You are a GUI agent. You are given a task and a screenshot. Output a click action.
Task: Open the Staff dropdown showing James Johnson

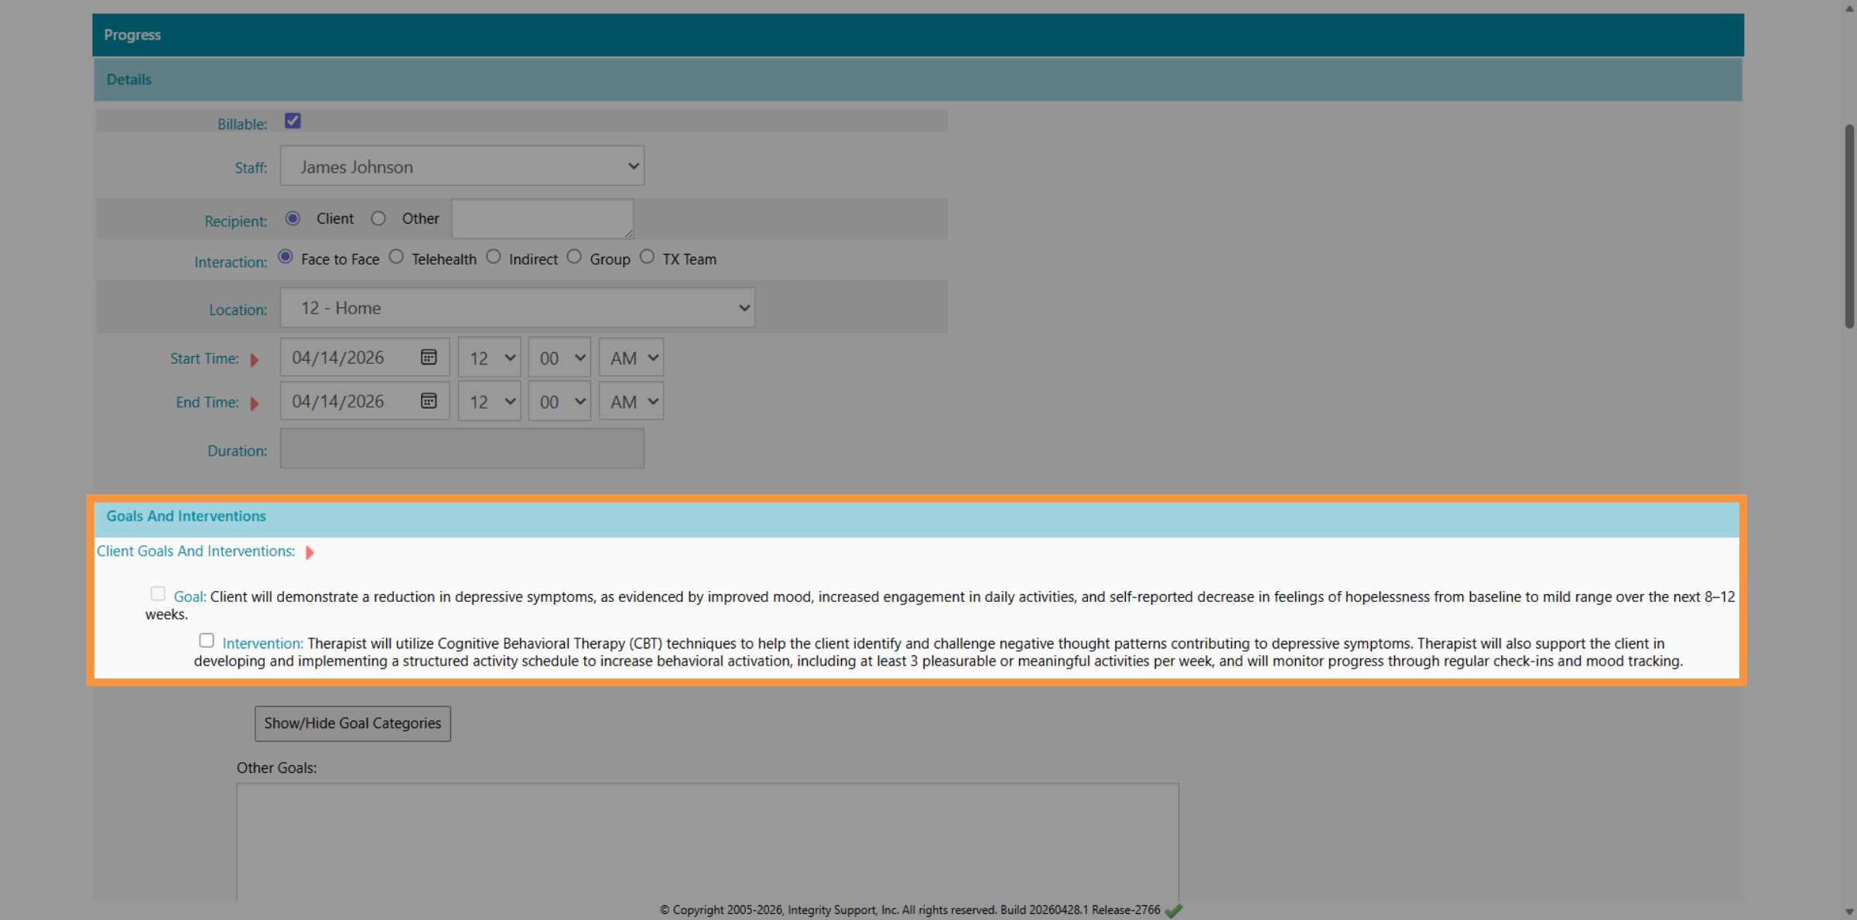pyautogui.click(x=462, y=166)
